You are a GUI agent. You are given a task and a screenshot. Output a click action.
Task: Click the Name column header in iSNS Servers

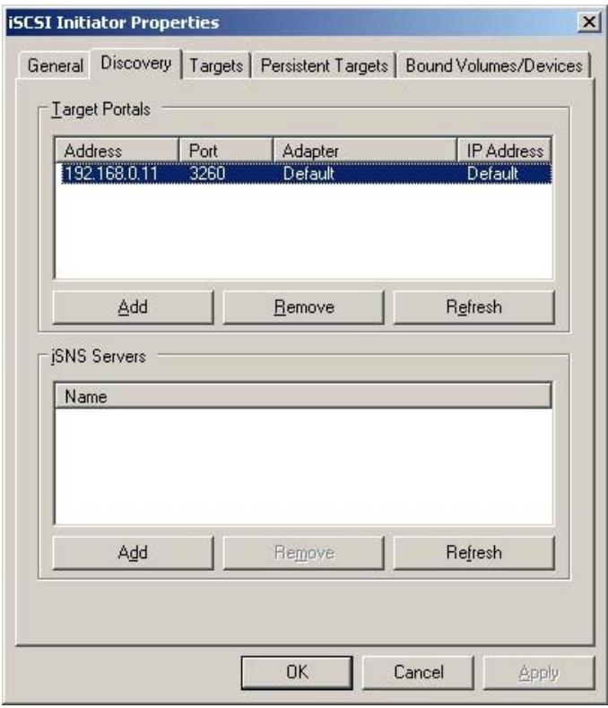click(303, 396)
